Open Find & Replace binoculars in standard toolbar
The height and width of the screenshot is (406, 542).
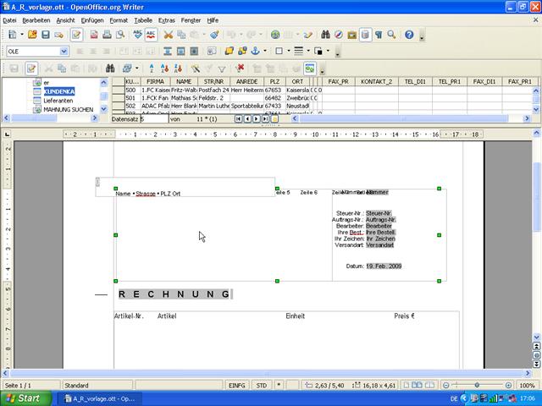(x=325, y=35)
